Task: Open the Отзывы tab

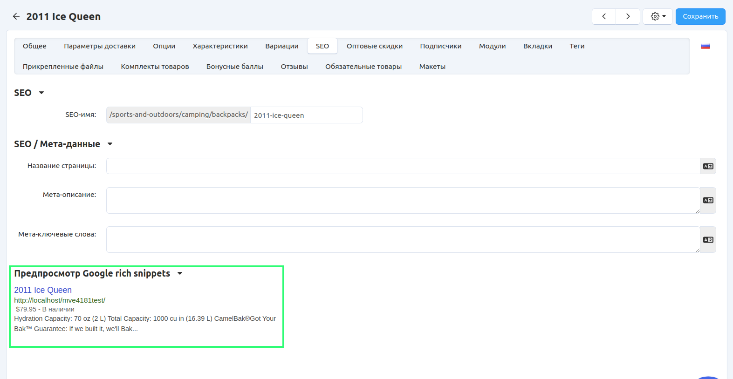Action: pyautogui.click(x=294, y=67)
